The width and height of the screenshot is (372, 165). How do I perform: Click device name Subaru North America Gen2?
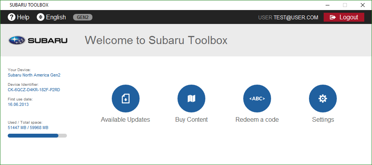[34, 75]
